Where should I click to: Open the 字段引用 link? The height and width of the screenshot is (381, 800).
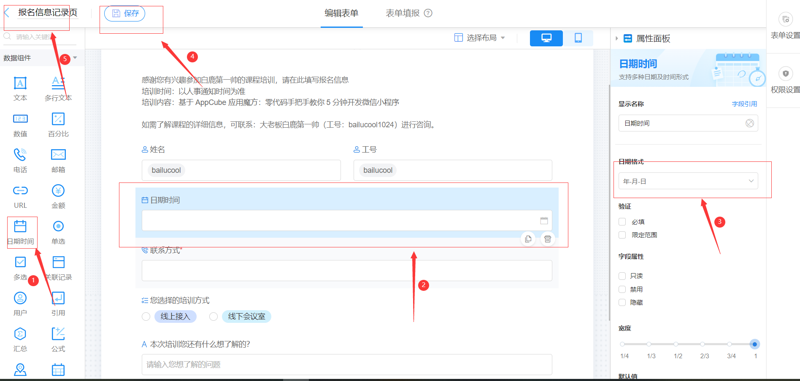click(744, 104)
